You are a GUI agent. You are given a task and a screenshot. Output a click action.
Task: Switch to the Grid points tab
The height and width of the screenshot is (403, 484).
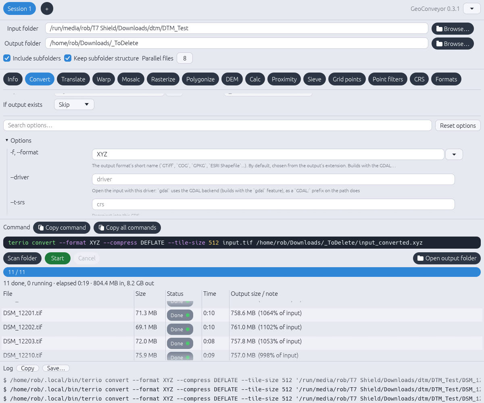coord(347,79)
